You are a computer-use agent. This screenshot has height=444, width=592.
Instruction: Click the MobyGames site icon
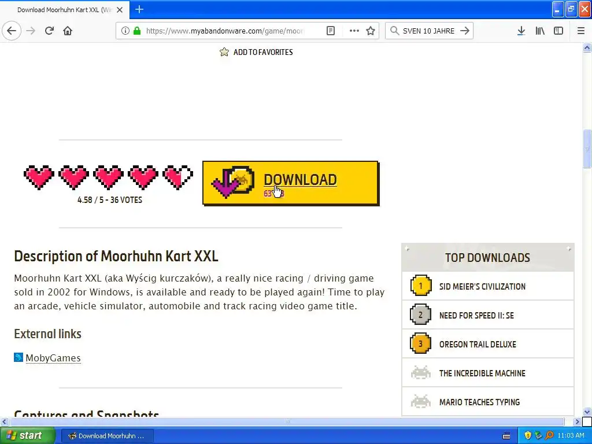click(x=18, y=357)
